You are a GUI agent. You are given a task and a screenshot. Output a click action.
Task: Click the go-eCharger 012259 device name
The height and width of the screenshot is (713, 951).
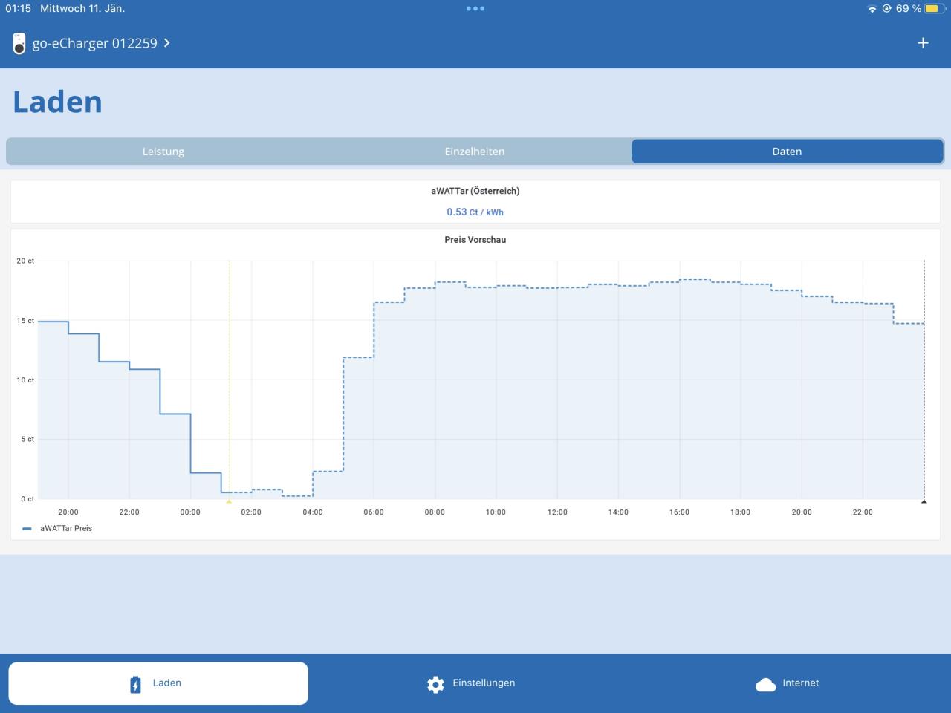[95, 43]
